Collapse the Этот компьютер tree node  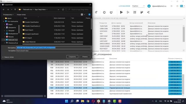pos(3,21)
